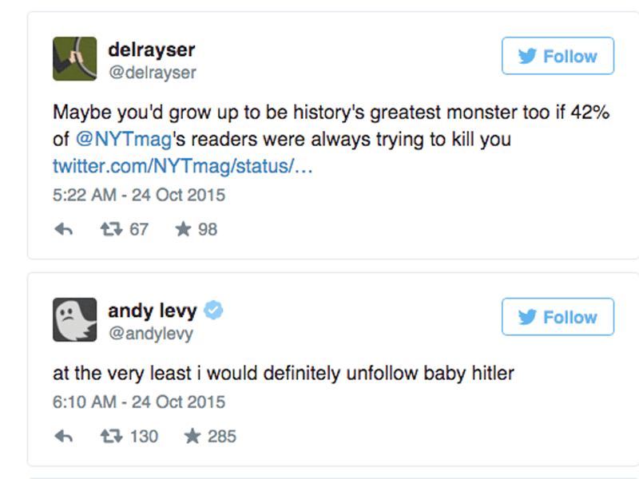Follow andy levy
Viewport: 639px width, 479px height.
tap(558, 317)
